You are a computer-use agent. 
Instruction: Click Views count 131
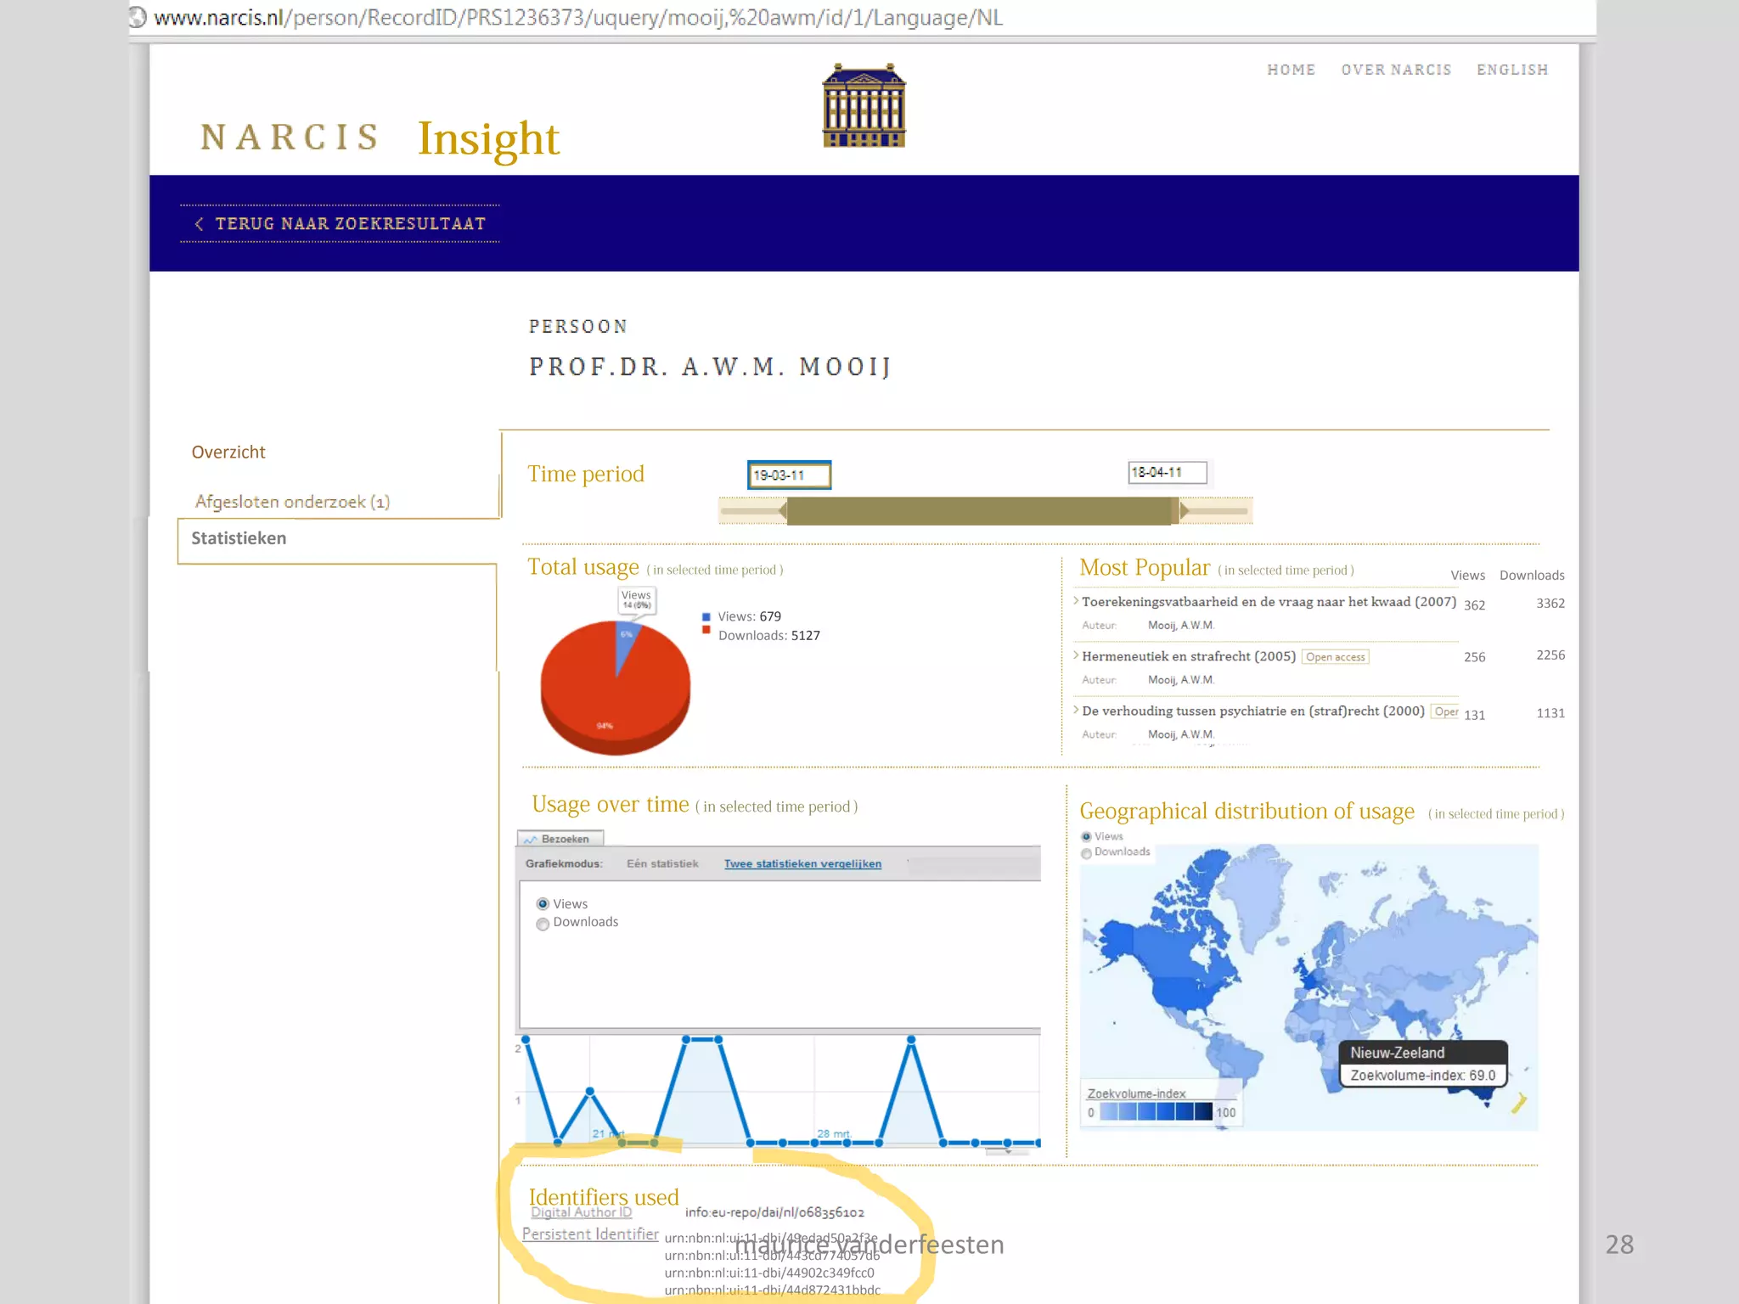(x=1474, y=715)
